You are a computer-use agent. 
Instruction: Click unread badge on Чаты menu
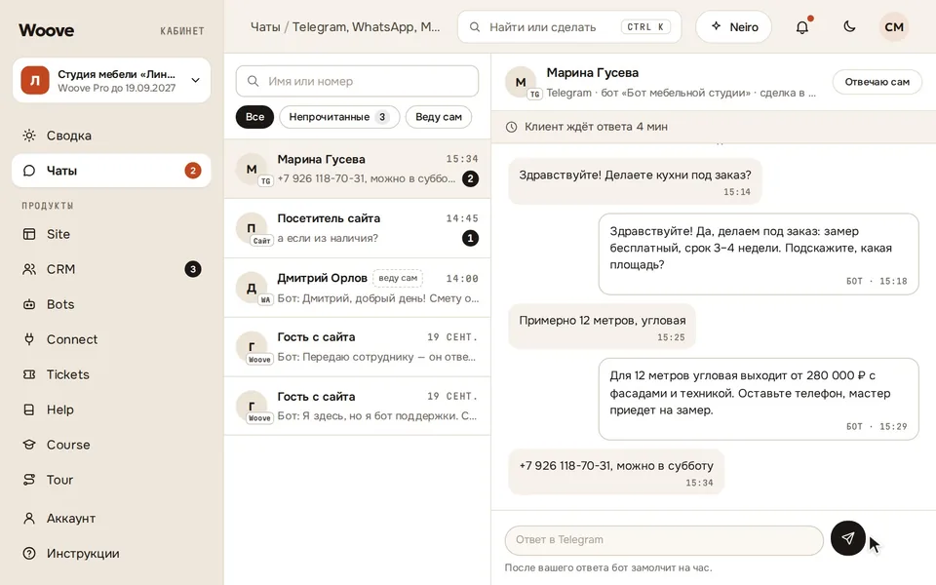192,171
